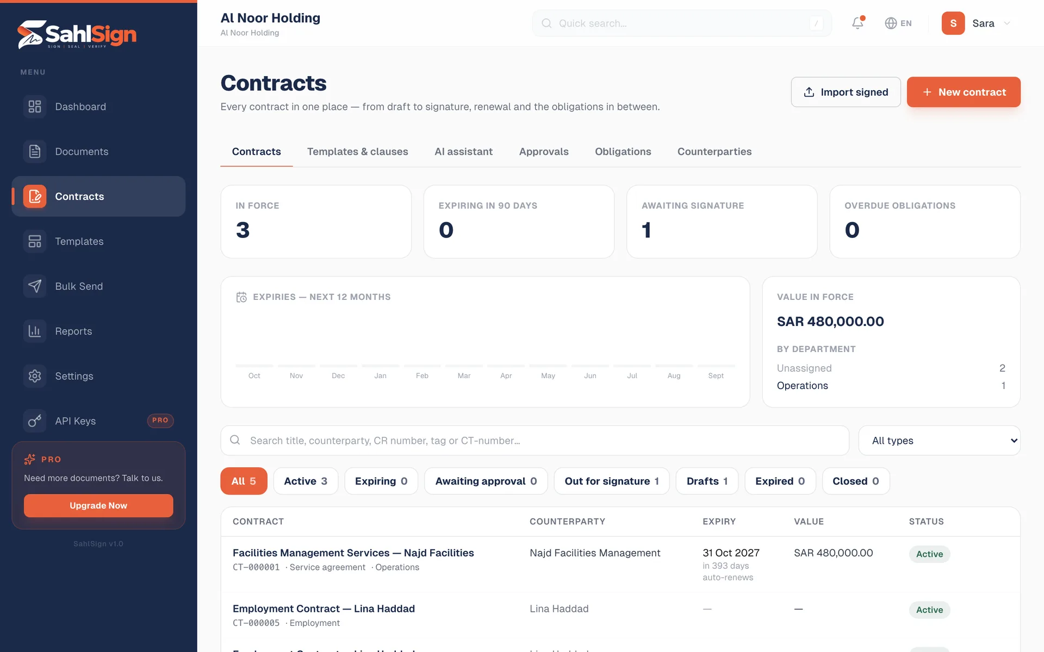The width and height of the screenshot is (1044, 652).
Task: Click the Contracts pen-document icon
Action: click(x=35, y=196)
